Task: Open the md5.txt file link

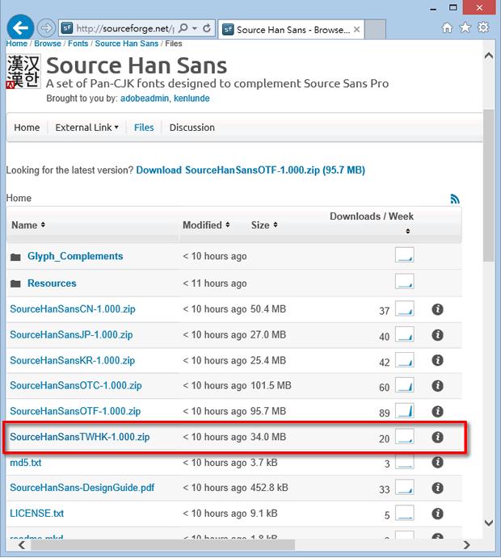Action: pos(26,463)
